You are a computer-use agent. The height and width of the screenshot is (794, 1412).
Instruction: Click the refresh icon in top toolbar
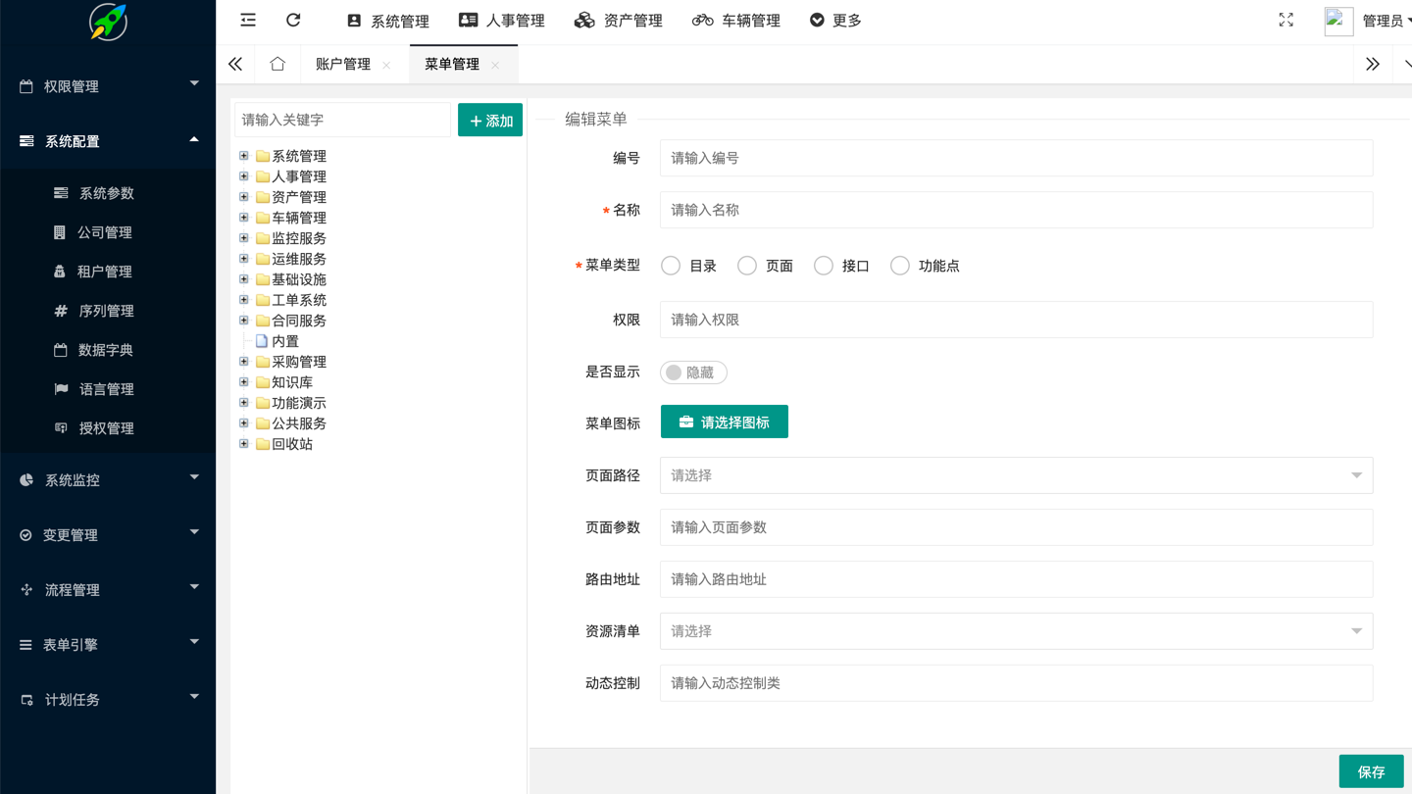click(293, 21)
